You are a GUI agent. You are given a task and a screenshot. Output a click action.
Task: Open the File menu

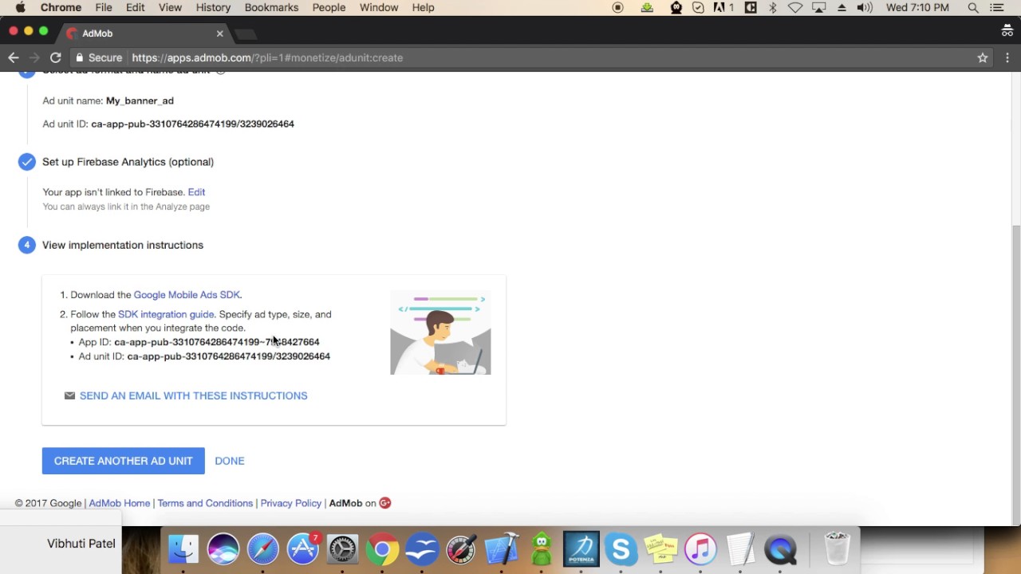(104, 8)
